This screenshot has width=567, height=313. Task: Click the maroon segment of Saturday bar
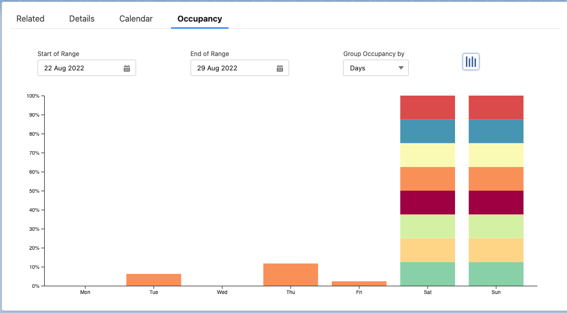[427, 202]
